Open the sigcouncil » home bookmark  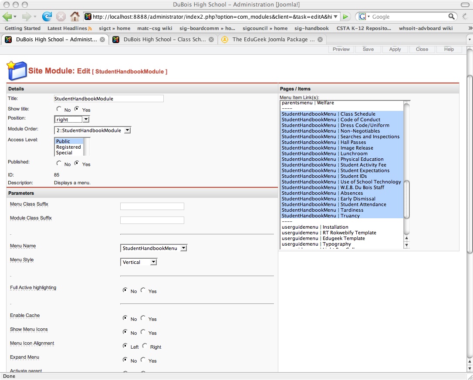(x=265, y=28)
